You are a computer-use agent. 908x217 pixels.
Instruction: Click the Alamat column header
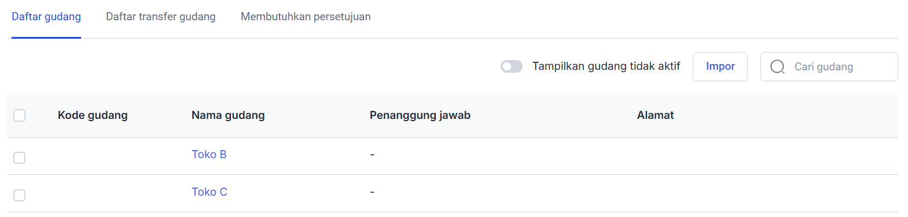pyautogui.click(x=655, y=115)
